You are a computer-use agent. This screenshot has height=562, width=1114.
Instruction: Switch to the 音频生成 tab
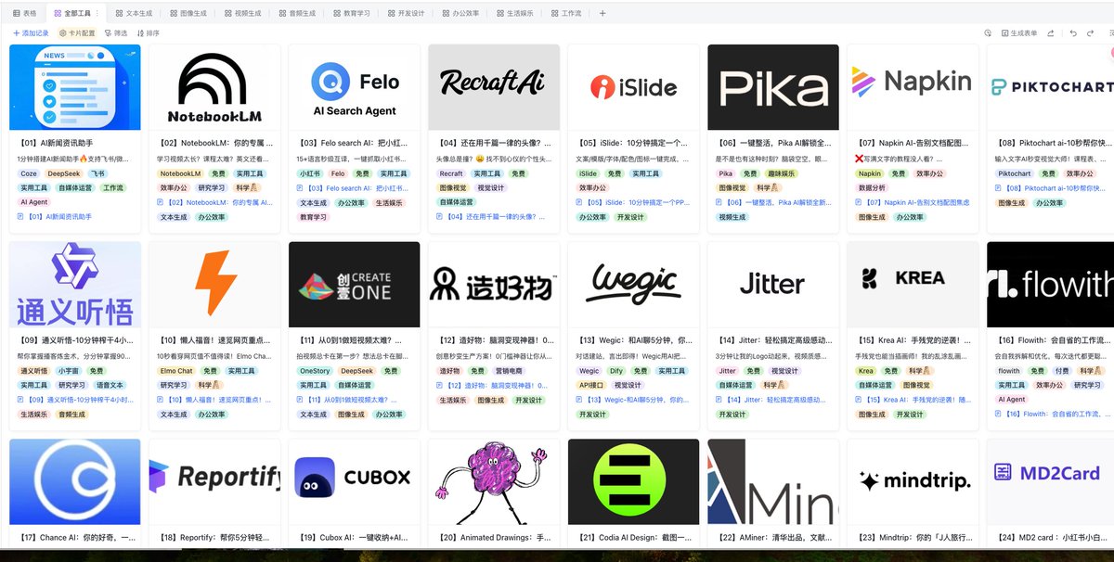click(297, 14)
